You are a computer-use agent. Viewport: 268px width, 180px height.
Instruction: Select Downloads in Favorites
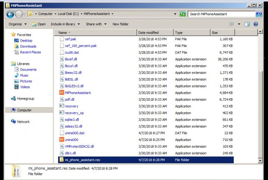pyautogui.click(x=28, y=46)
